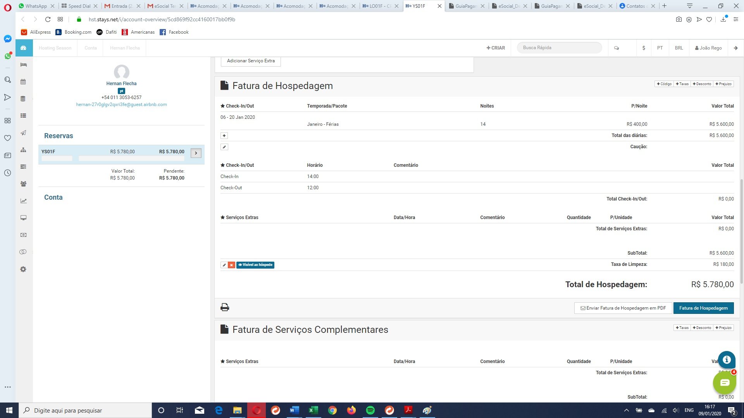Click the blue Fatura de Hospedagem button

pyautogui.click(x=703, y=308)
